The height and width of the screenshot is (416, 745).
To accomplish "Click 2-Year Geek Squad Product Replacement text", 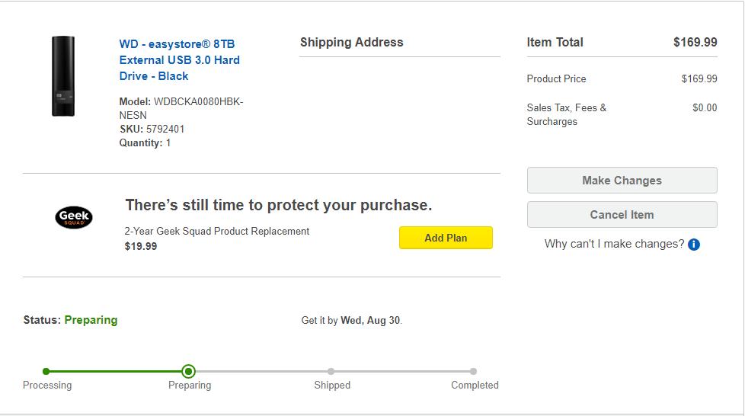I will point(217,231).
